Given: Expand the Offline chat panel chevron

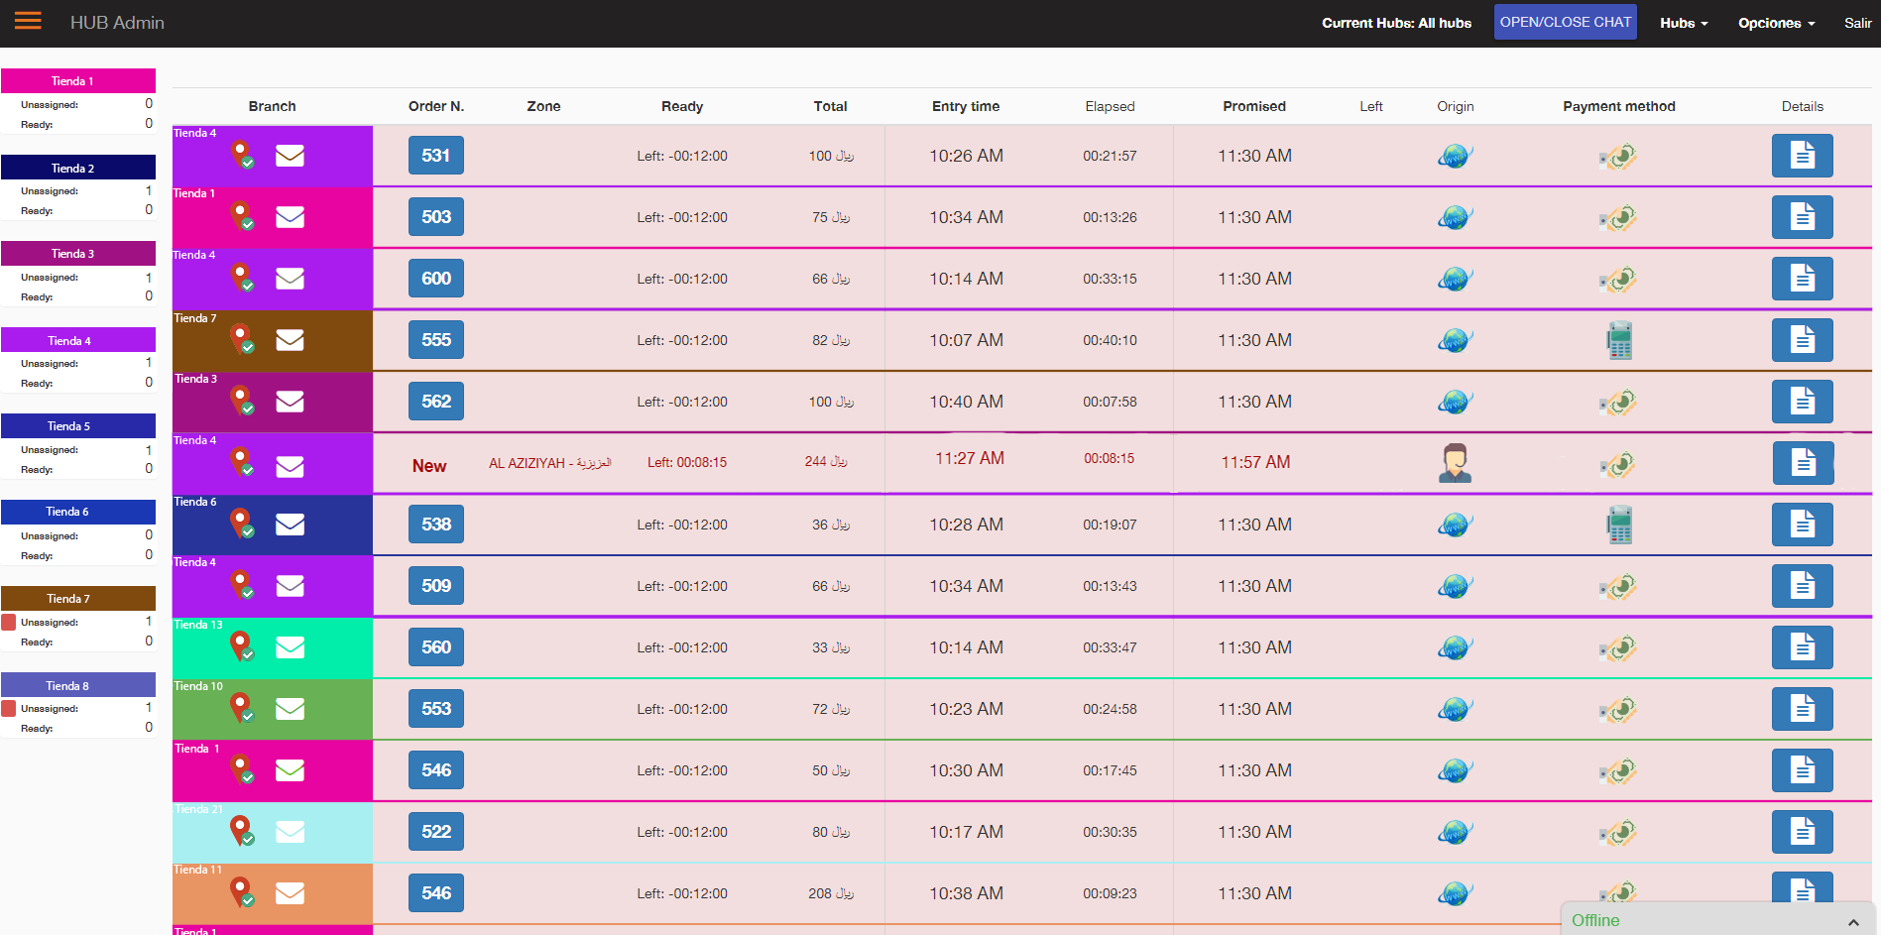Looking at the screenshot, I should (1852, 922).
